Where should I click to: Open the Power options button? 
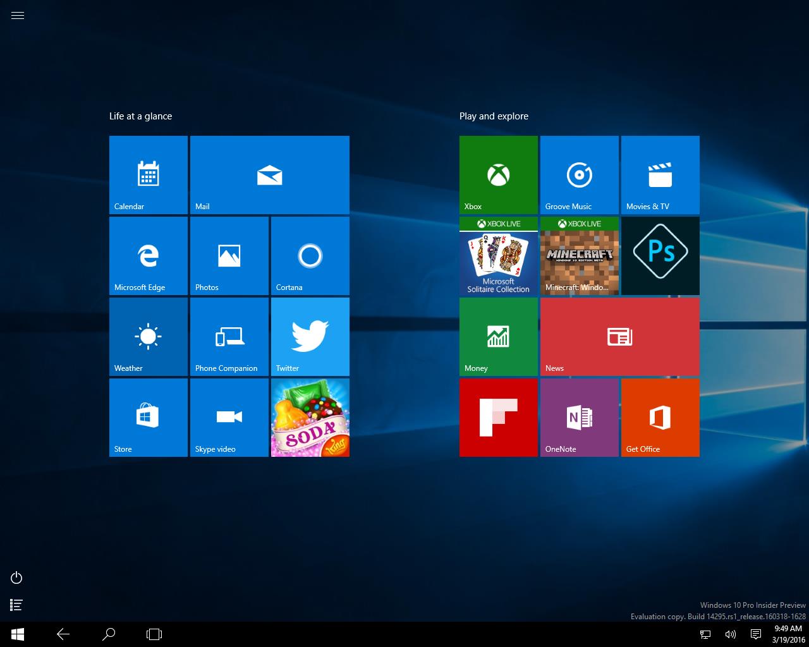click(17, 577)
